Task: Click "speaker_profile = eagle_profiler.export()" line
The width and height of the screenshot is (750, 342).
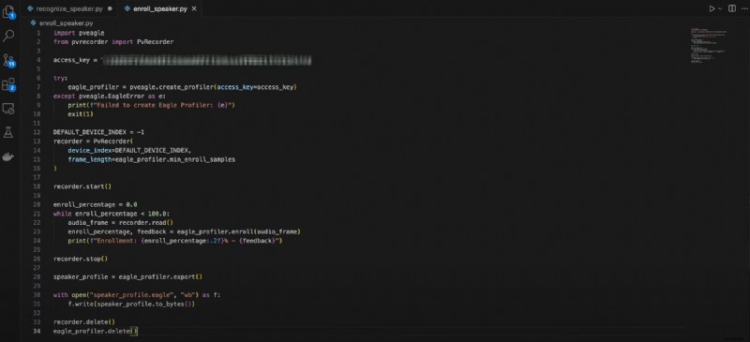Action: (127, 276)
